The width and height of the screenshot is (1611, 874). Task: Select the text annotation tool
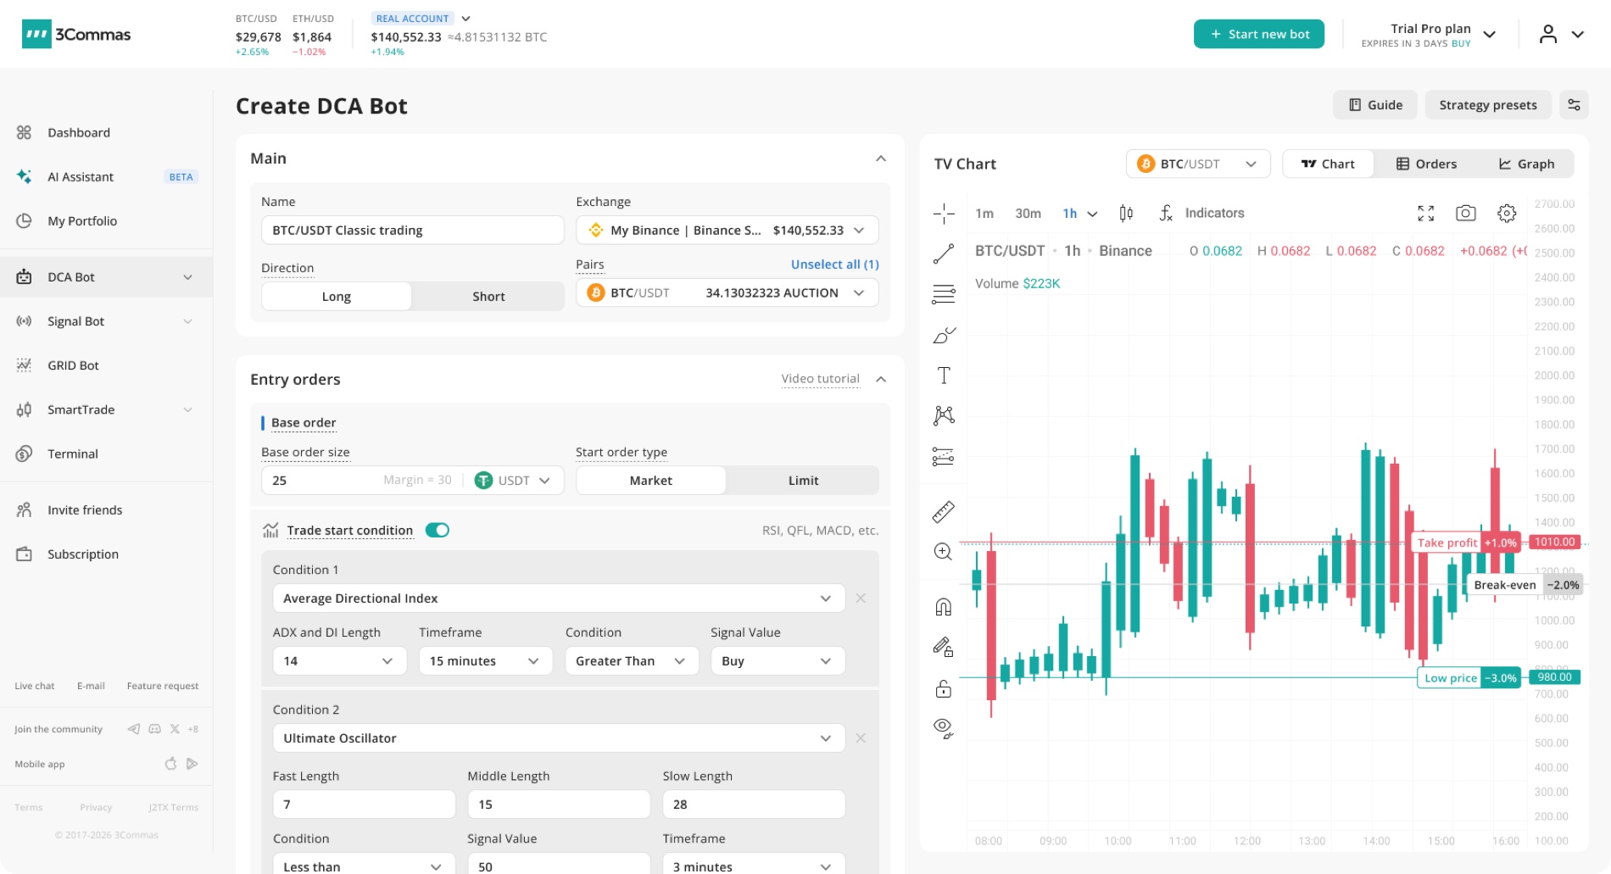coord(944,376)
